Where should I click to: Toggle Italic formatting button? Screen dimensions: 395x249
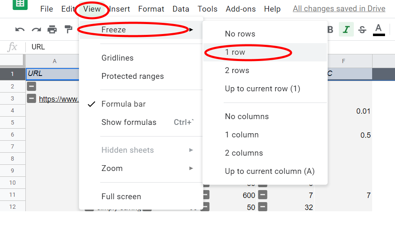point(346,29)
